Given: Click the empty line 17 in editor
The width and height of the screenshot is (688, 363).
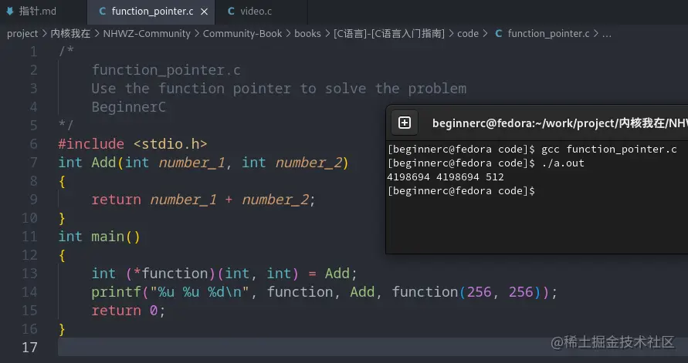Looking at the screenshot, I should click(372, 347).
